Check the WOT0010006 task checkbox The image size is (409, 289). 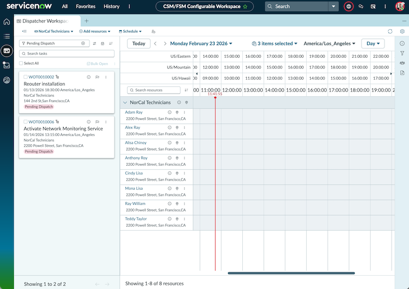pos(25,122)
